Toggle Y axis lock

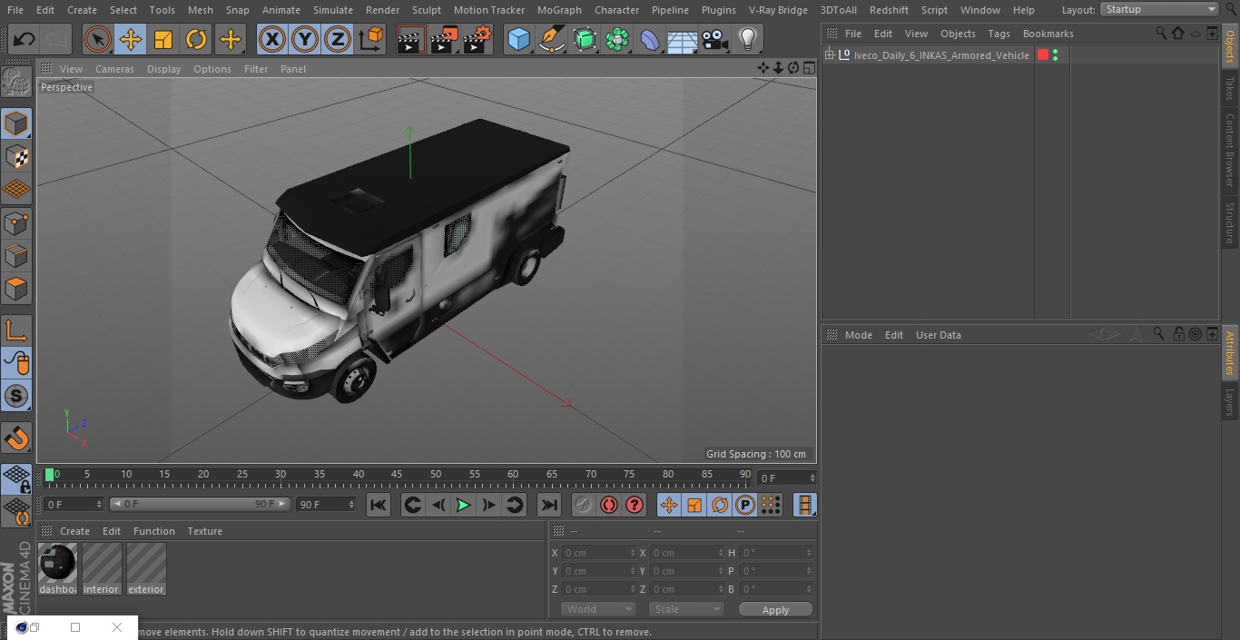point(305,39)
